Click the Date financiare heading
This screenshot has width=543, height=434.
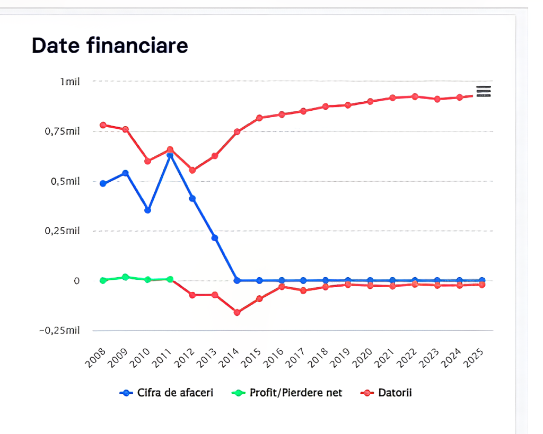[x=110, y=46]
